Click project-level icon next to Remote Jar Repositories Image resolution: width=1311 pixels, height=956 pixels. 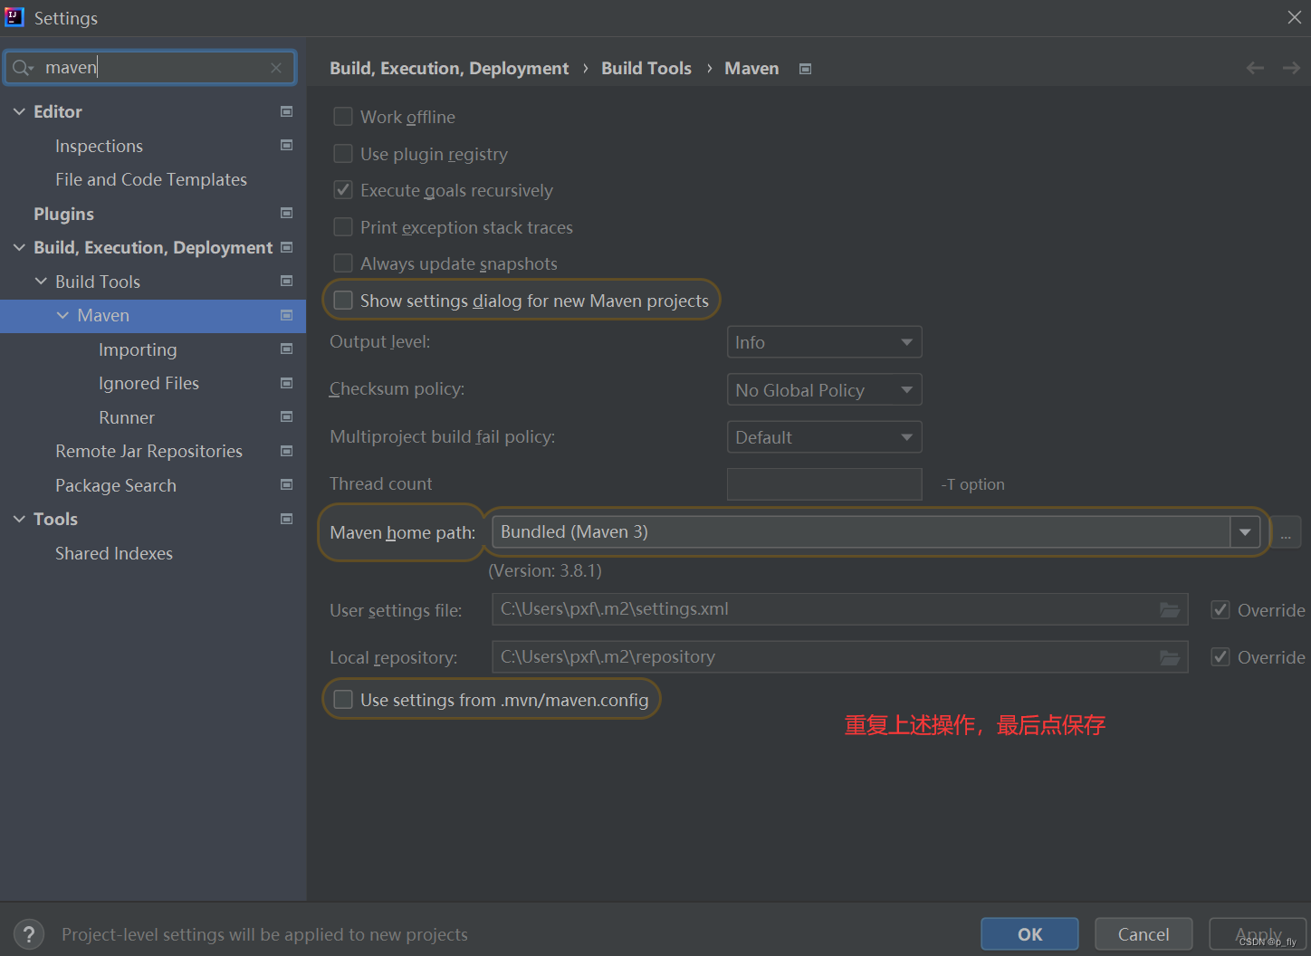[x=286, y=451]
